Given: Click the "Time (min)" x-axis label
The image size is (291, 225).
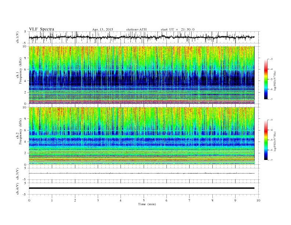Looking at the screenshot, I should (147, 204).
